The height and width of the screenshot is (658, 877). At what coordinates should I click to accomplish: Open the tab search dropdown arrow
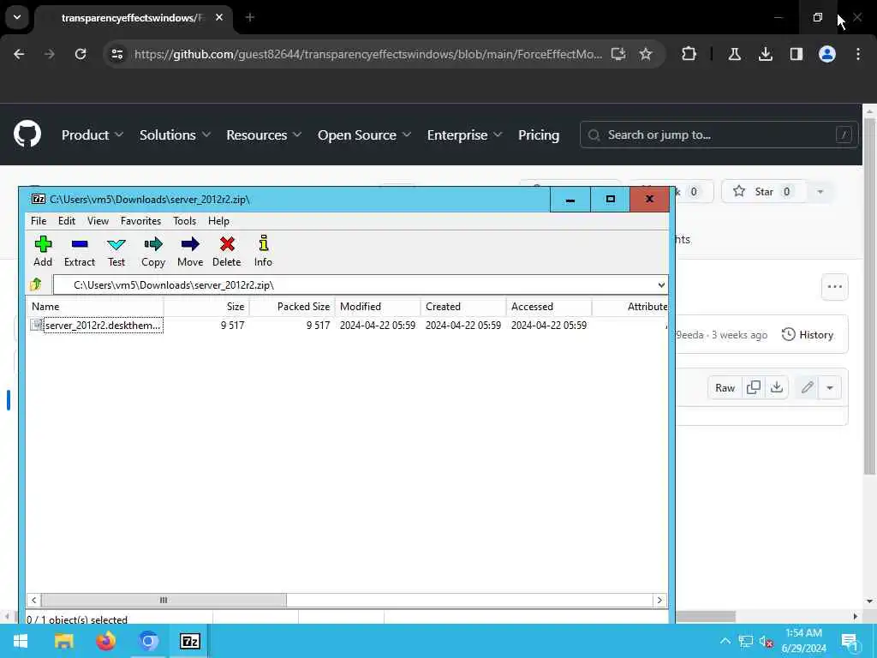17,17
